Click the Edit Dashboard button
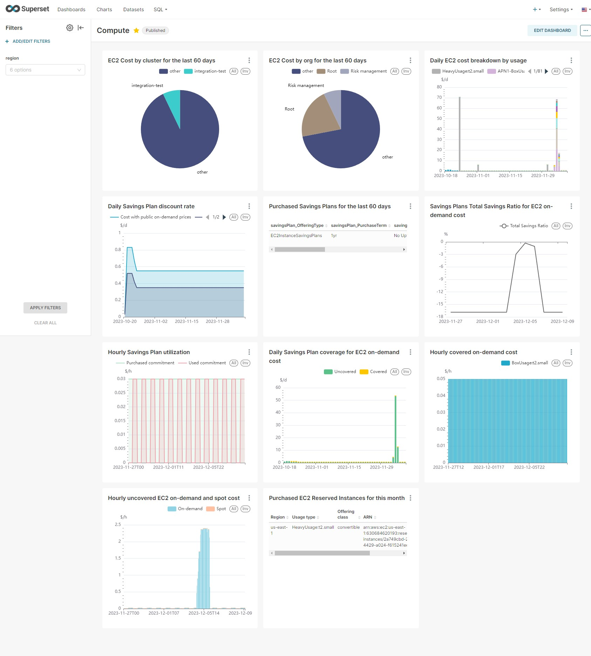This screenshot has width=591, height=656. [552, 31]
